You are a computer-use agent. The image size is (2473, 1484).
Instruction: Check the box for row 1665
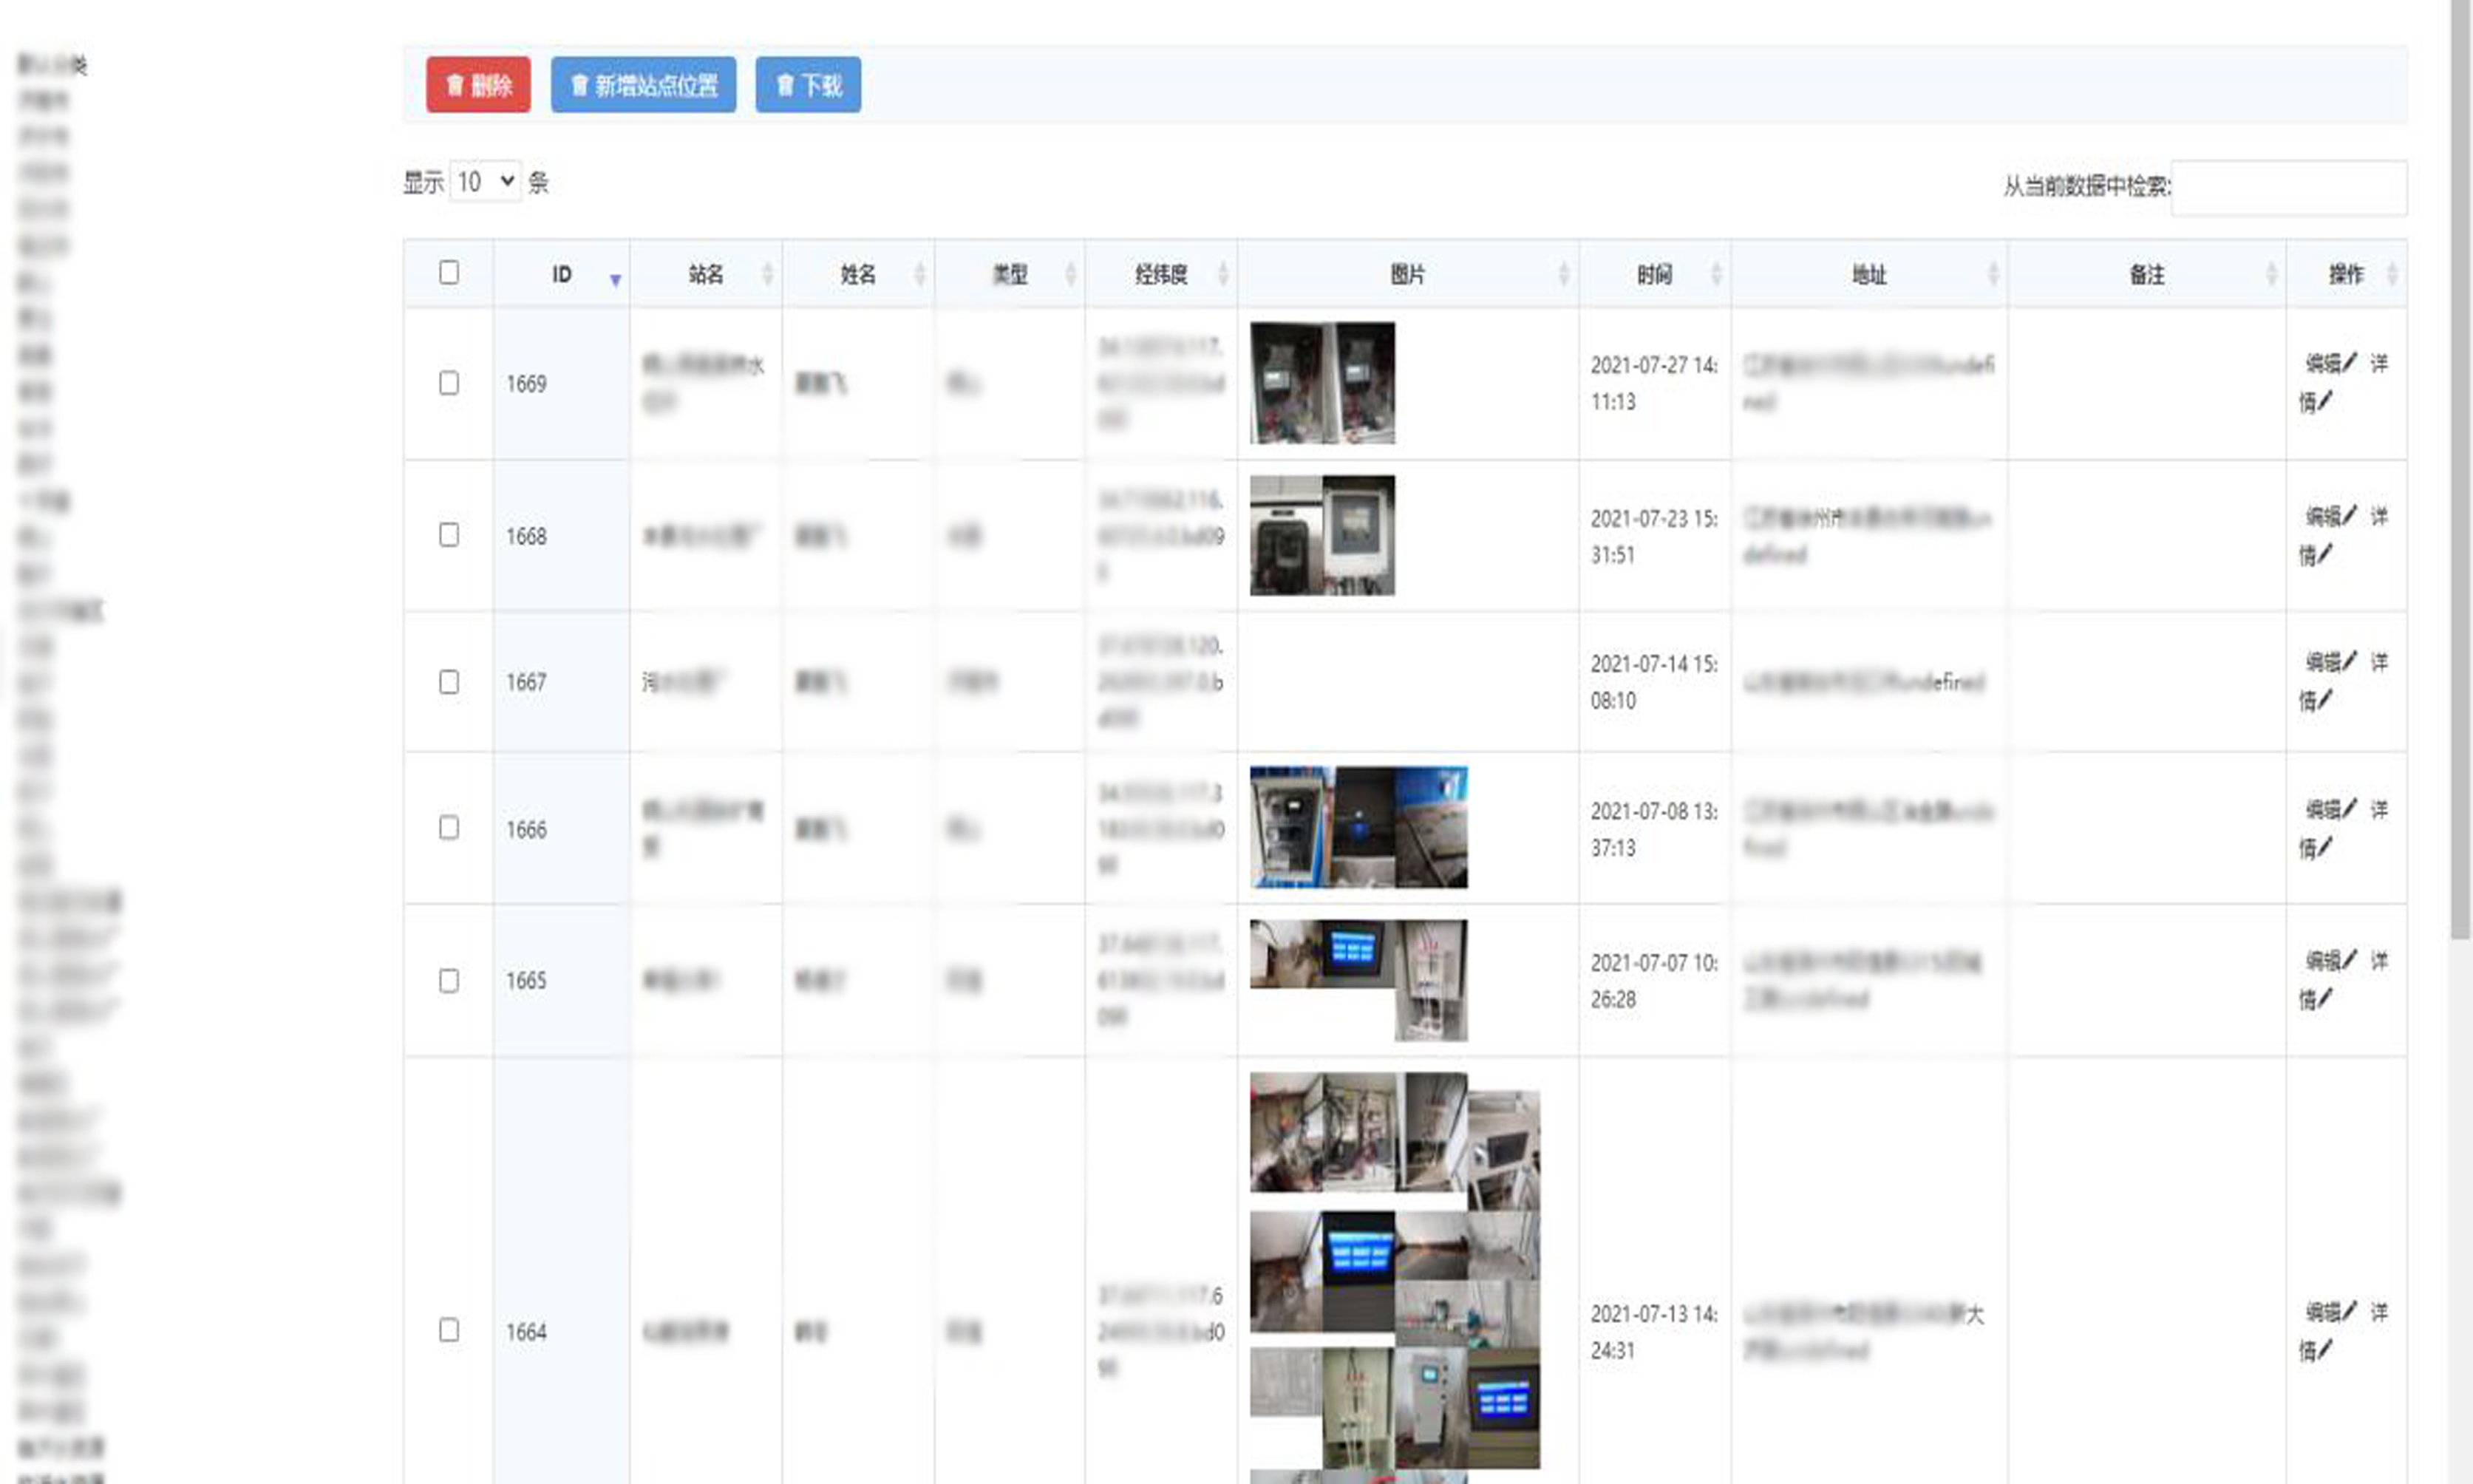click(449, 980)
